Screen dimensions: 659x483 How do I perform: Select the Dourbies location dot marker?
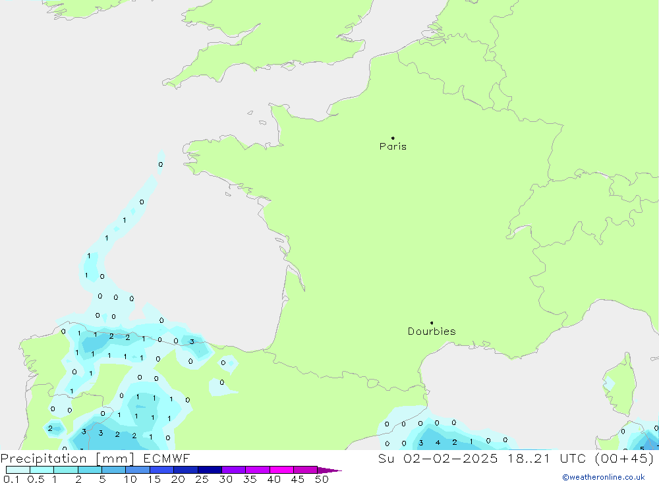click(432, 323)
